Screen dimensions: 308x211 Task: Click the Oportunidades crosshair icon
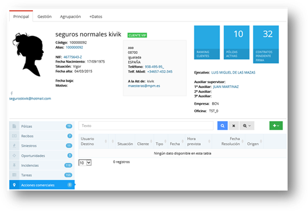[14, 155]
